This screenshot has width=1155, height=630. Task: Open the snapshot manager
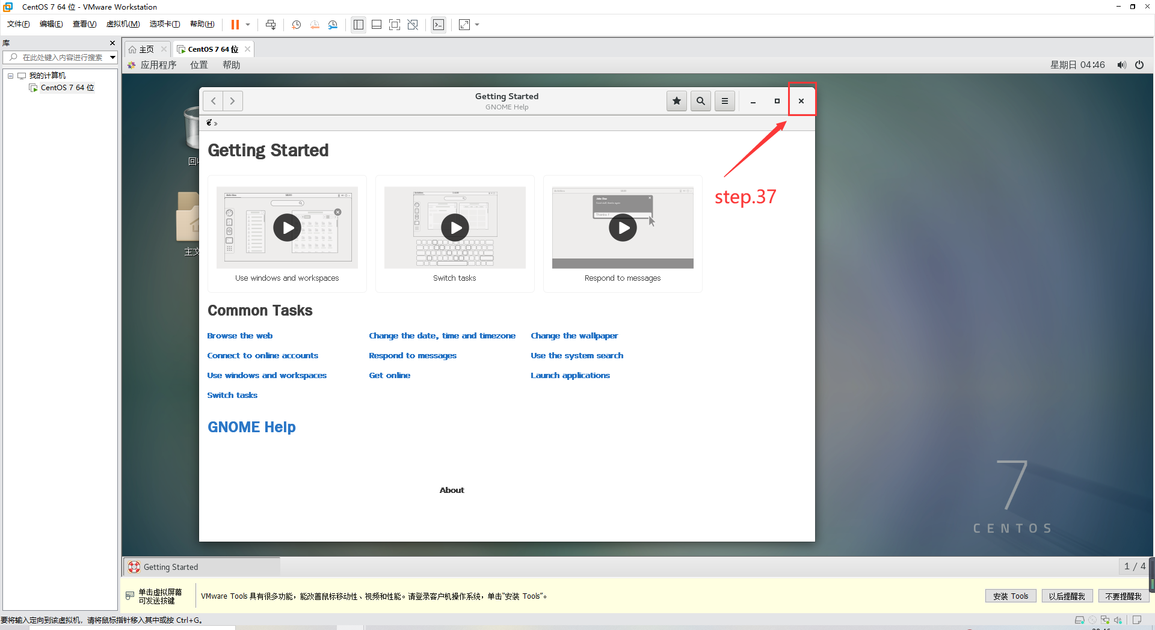click(x=333, y=25)
